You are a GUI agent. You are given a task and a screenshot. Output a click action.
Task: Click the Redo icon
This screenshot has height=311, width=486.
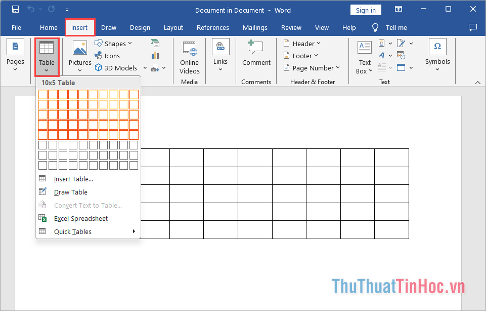[52, 9]
